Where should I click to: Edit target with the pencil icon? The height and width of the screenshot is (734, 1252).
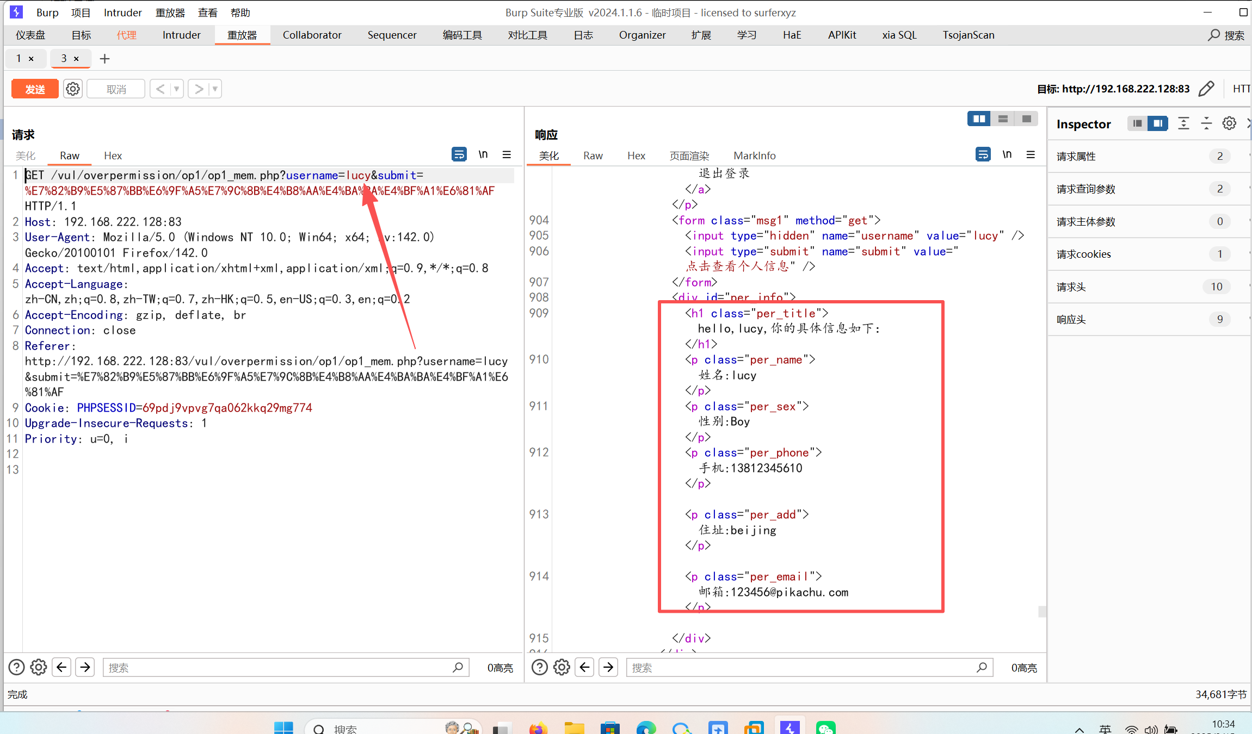(x=1206, y=89)
